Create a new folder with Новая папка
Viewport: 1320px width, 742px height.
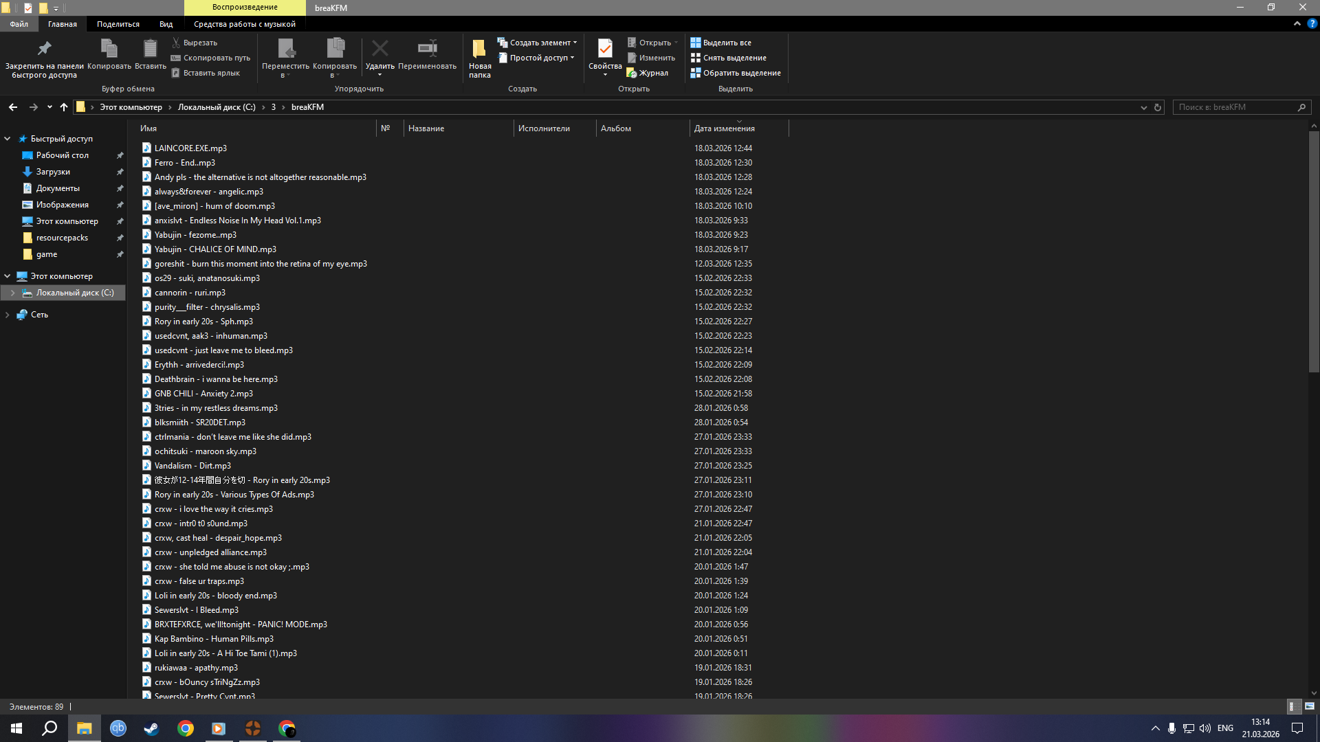click(x=479, y=49)
